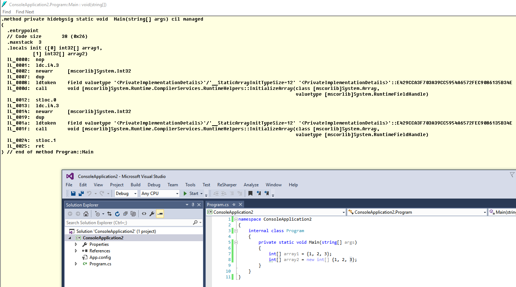
Task: Open the Edit menu
Action: pyautogui.click(x=83, y=185)
